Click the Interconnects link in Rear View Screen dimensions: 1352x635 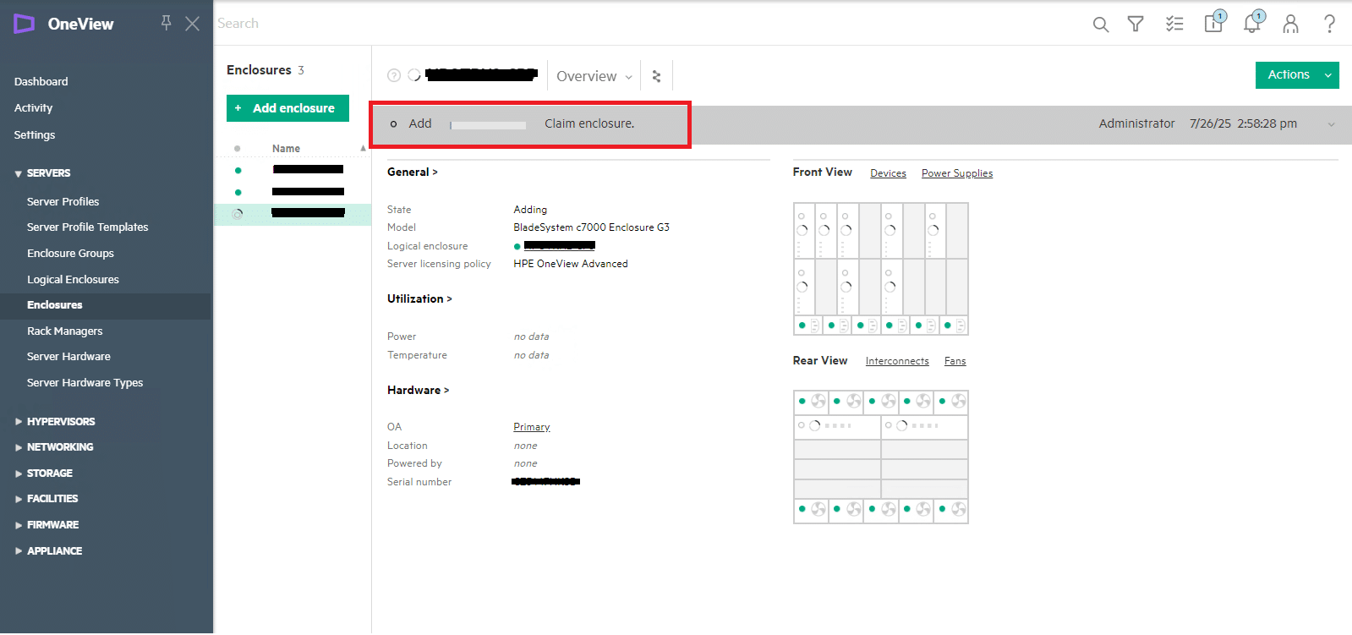[x=897, y=360]
